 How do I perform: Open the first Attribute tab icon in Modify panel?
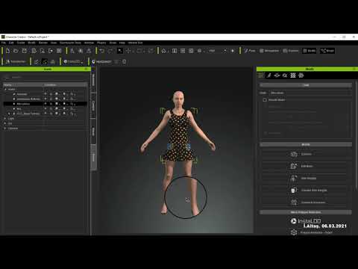(x=260, y=75)
